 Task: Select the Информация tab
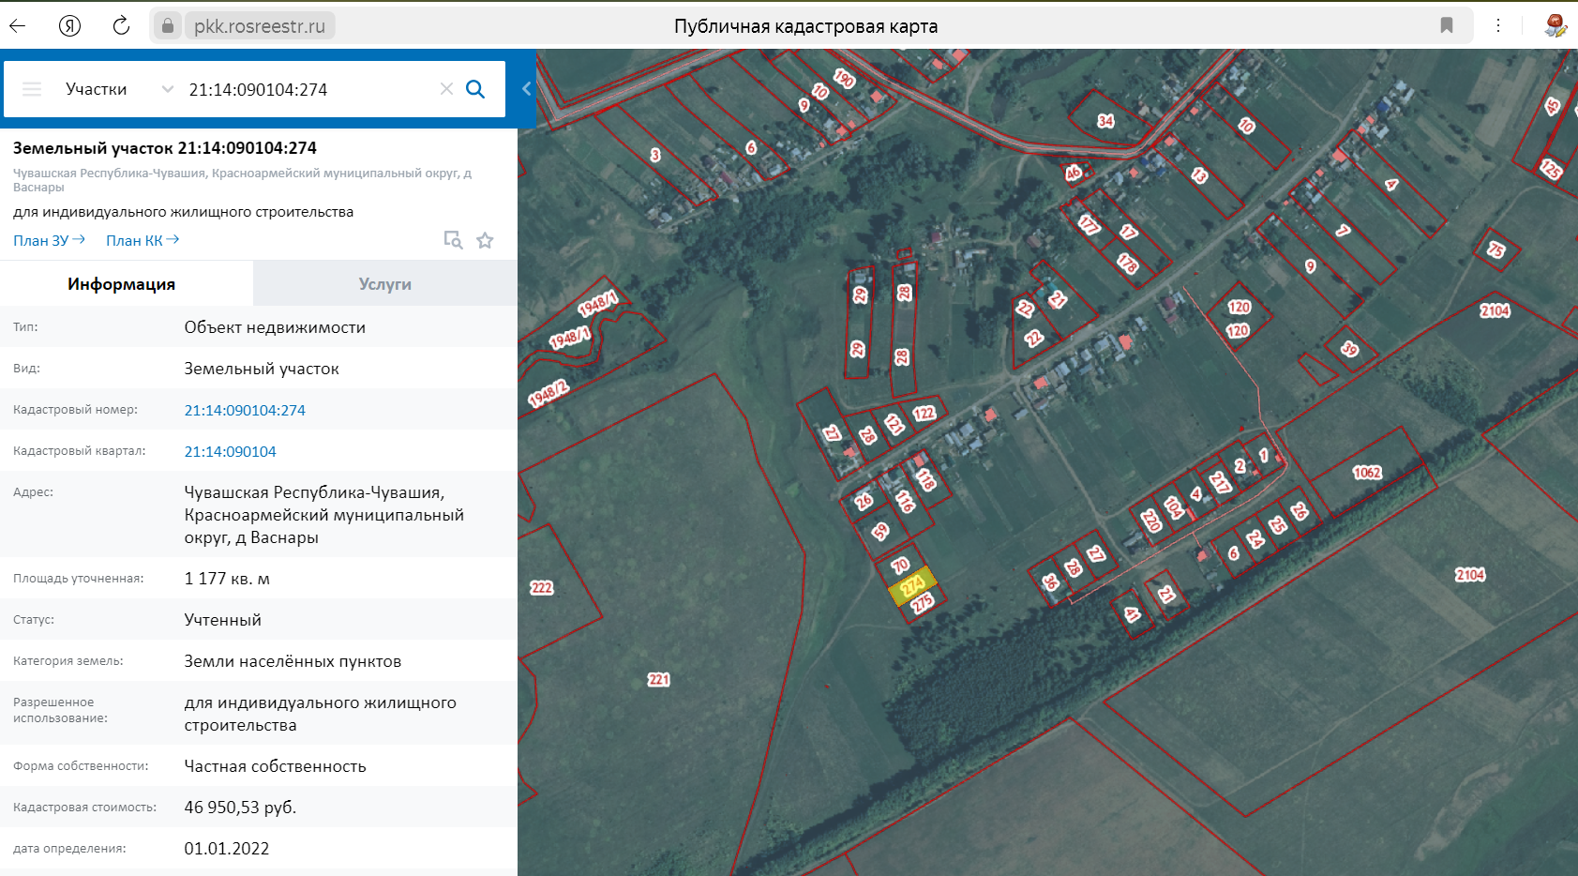pos(121,284)
